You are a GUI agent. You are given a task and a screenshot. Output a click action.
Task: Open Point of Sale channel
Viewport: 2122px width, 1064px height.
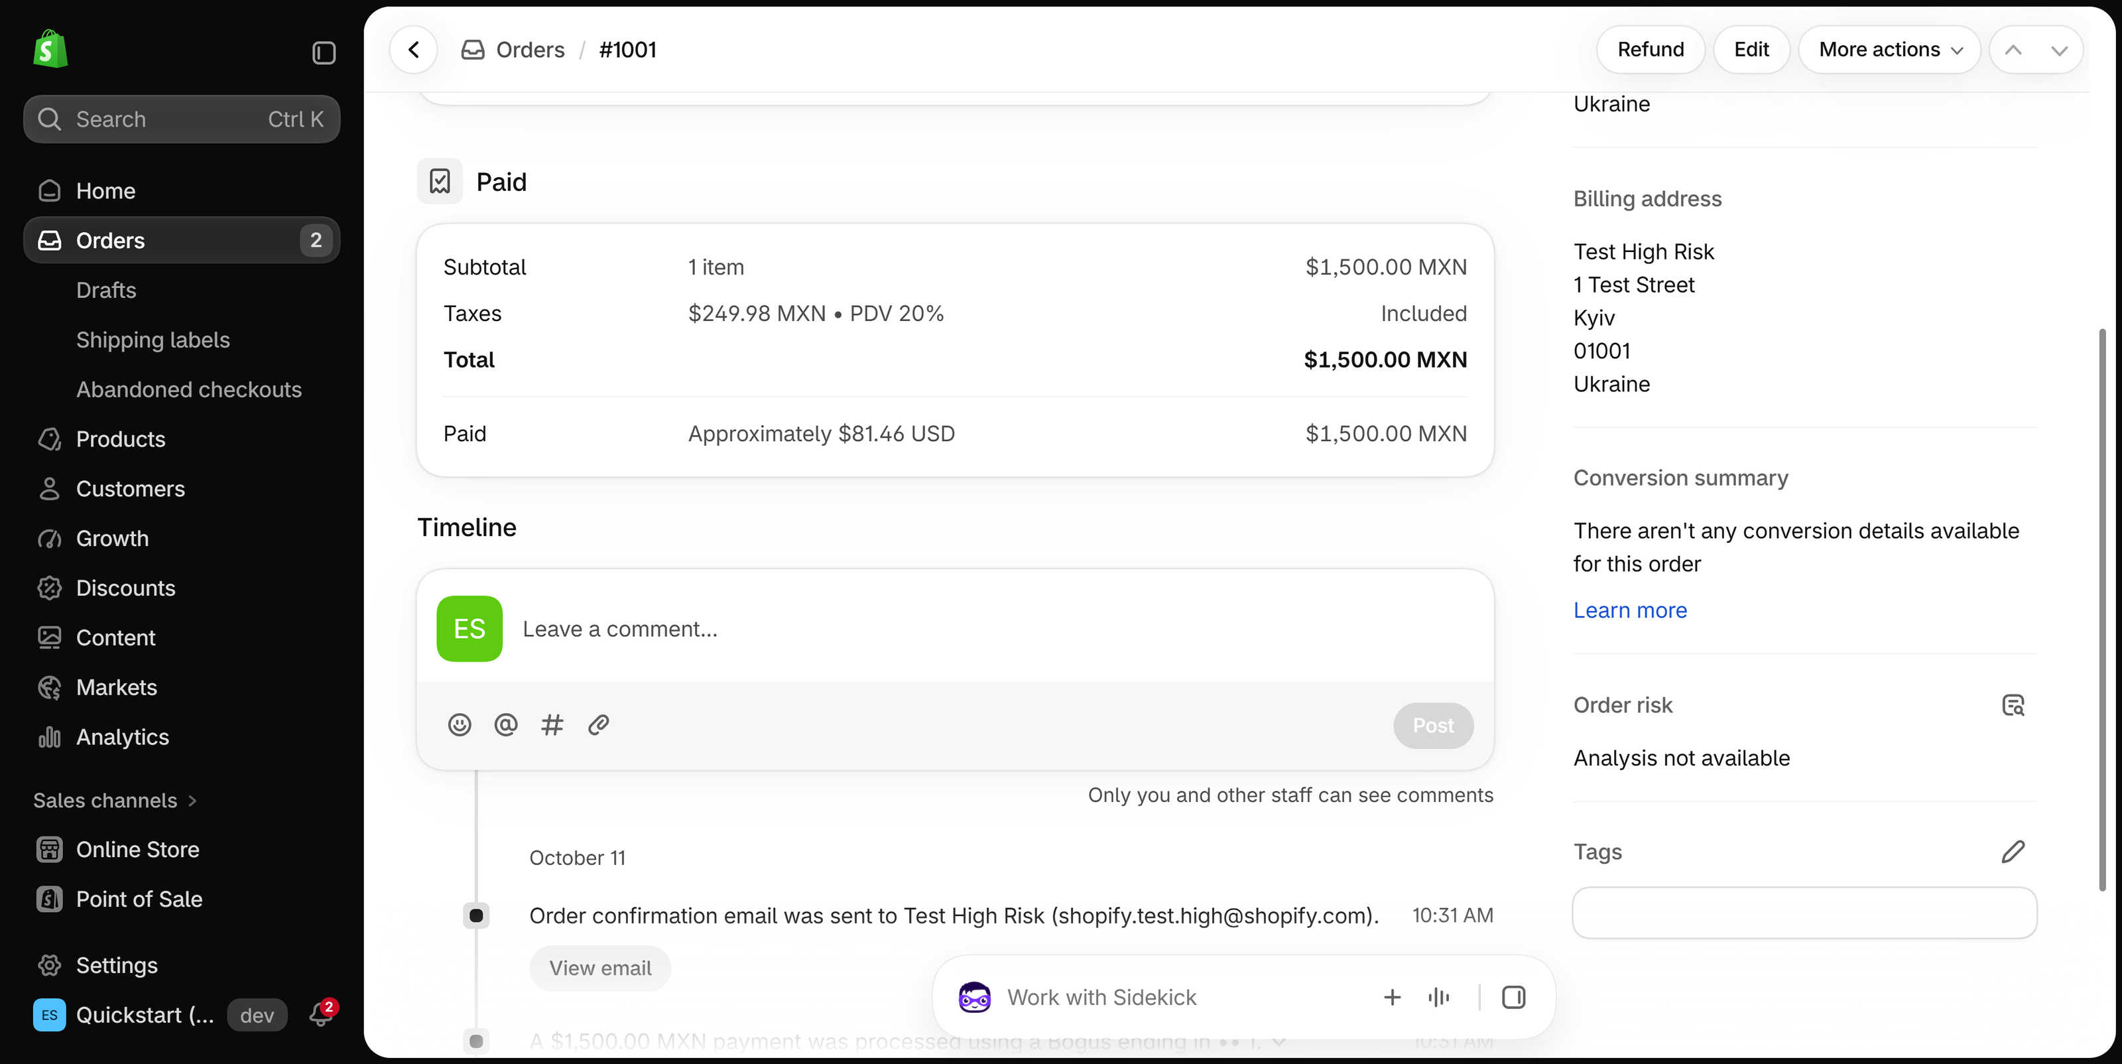[x=181, y=898]
